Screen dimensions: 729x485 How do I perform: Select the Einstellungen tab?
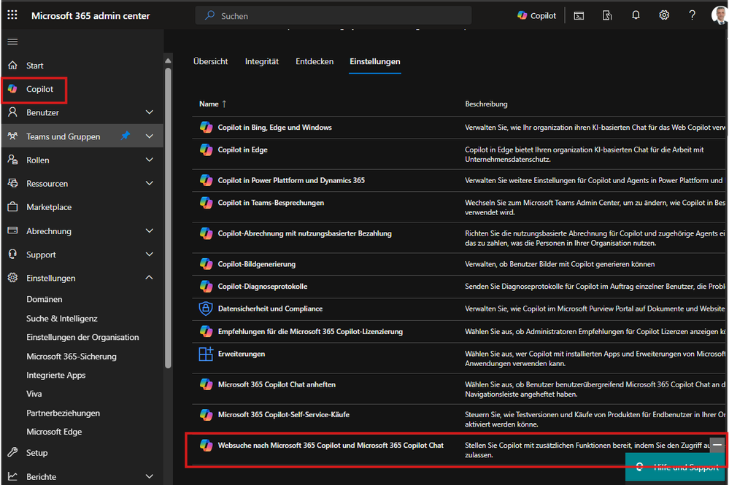(375, 61)
